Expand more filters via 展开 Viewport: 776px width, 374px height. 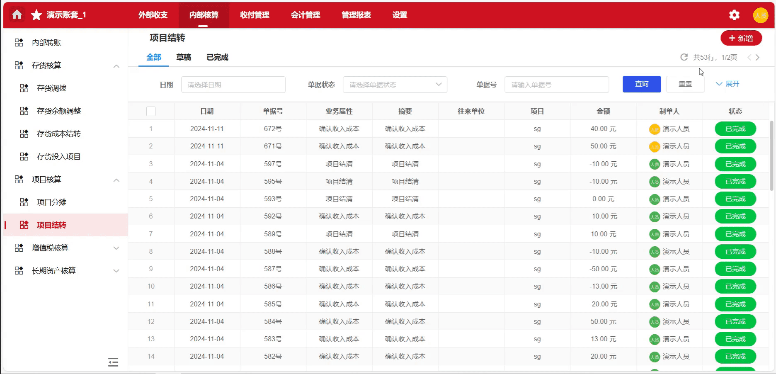pos(727,84)
